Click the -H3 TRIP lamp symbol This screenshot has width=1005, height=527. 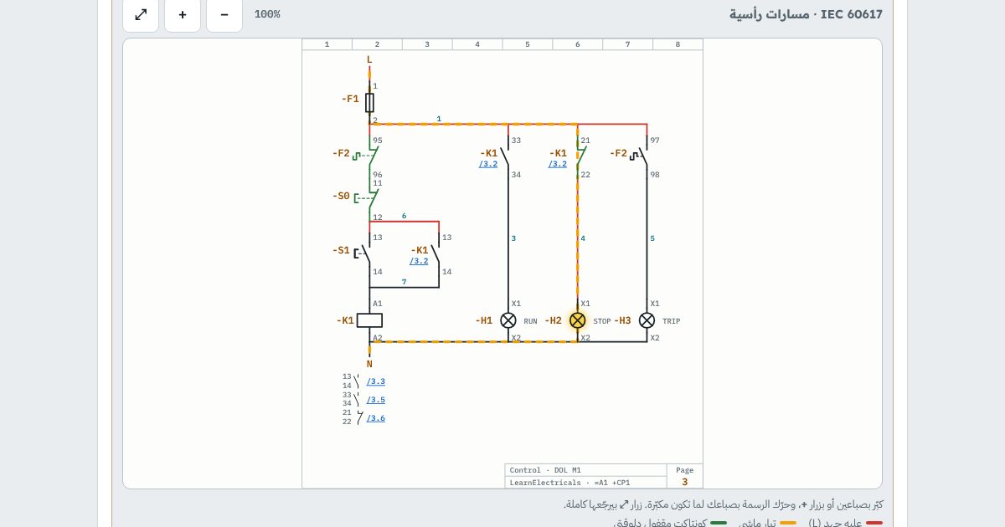point(647,320)
